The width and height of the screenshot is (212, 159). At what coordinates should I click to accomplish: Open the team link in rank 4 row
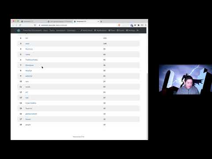29,49
